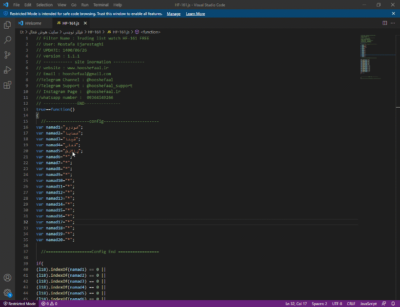
Task: Open the Manage gear icon
Action: [x=7, y=293]
